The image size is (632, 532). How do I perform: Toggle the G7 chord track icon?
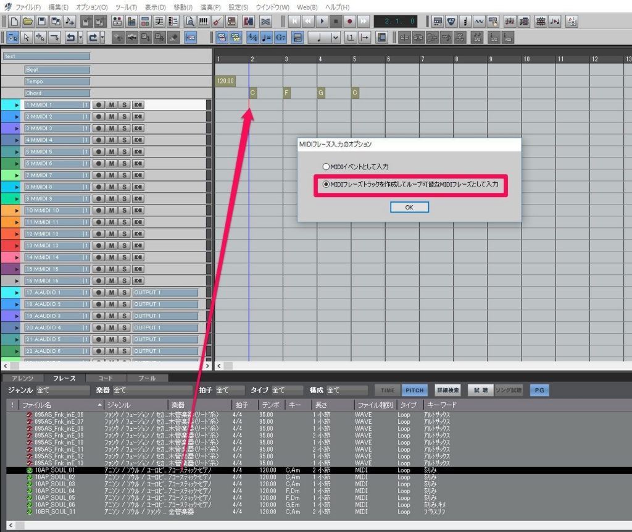[281, 38]
